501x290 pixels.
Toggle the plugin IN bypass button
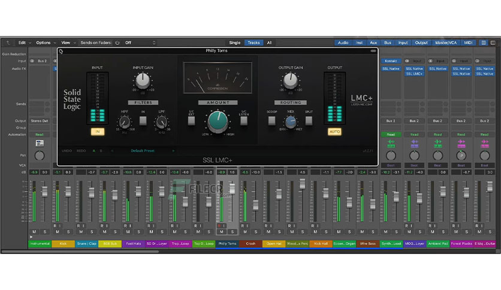(98, 131)
